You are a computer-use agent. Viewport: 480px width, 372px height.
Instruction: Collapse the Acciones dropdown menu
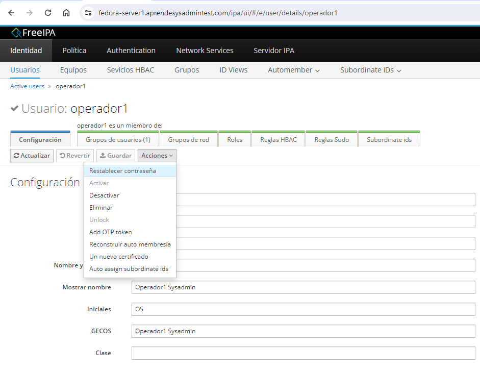(157, 156)
